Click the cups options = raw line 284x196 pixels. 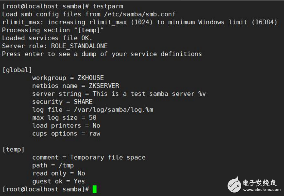pos(66,134)
